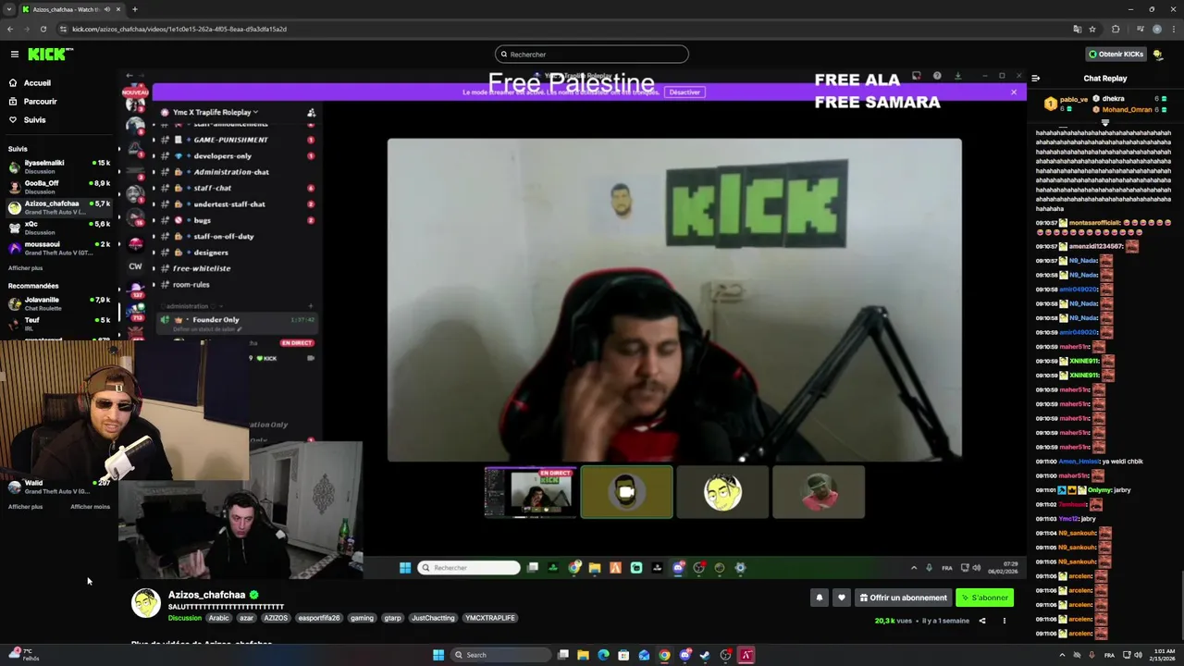
Task: Expand the chat leaderboard arrow
Action: pyautogui.click(x=1105, y=122)
